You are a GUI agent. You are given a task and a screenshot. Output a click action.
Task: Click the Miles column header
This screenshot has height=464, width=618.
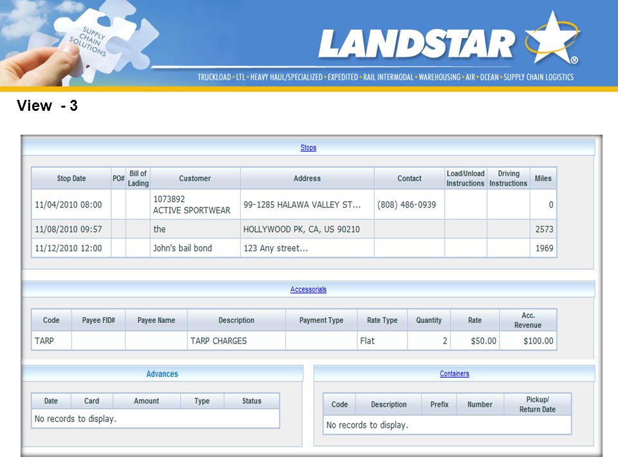pos(543,179)
